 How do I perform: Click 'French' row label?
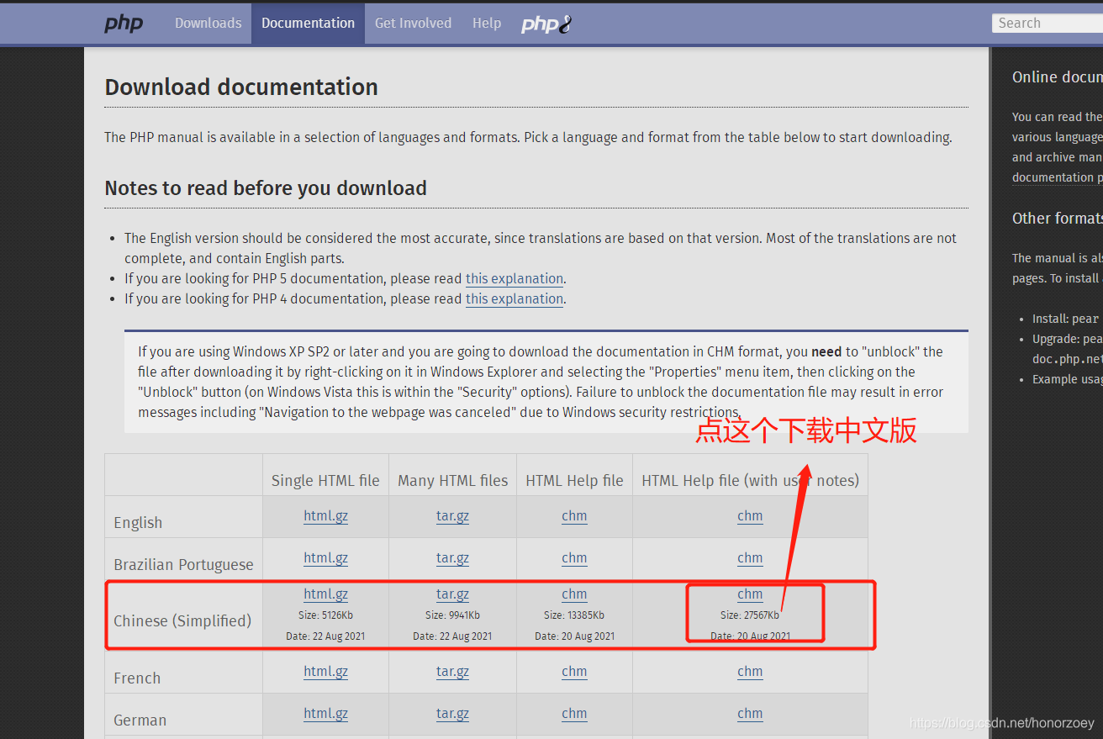point(137,678)
